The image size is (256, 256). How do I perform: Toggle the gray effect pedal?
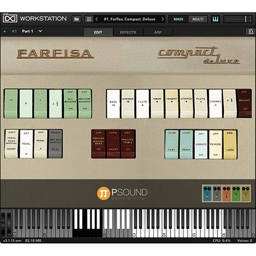pos(217,194)
